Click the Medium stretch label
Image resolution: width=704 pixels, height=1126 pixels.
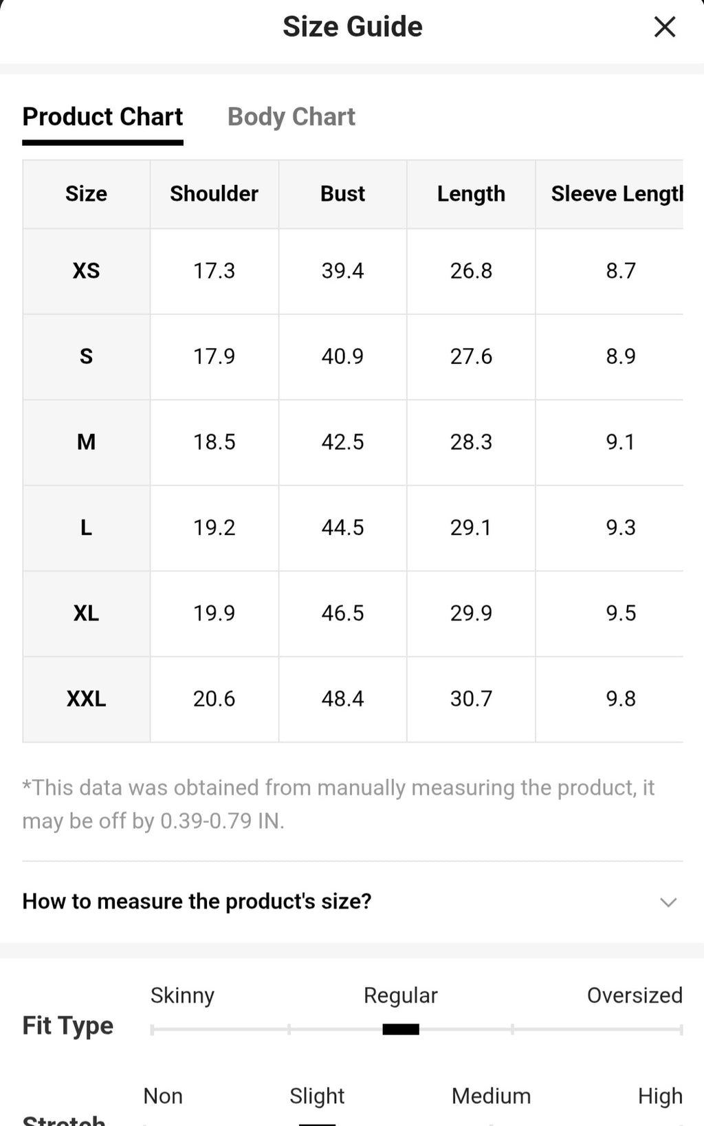[x=491, y=1096]
